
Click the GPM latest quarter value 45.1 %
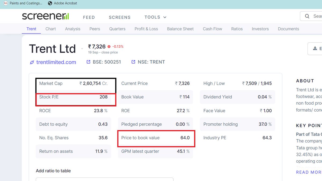click(183, 152)
